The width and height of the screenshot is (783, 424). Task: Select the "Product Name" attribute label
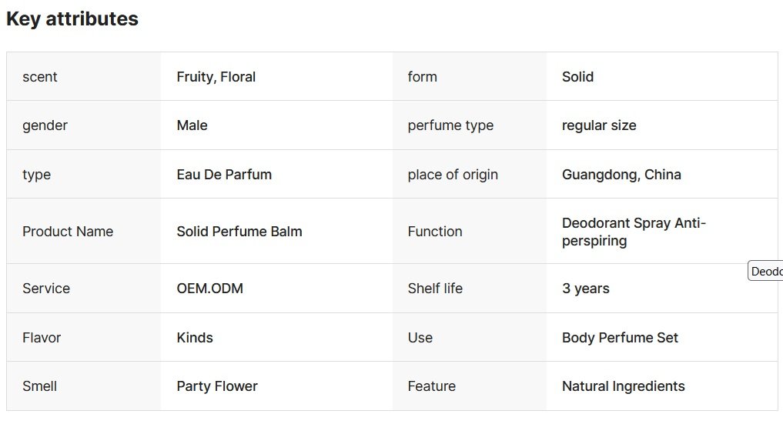(68, 232)
